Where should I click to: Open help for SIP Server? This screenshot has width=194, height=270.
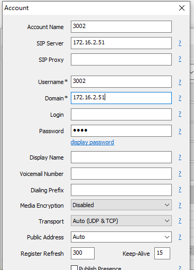pyautogui.click(x=180, y=43)
